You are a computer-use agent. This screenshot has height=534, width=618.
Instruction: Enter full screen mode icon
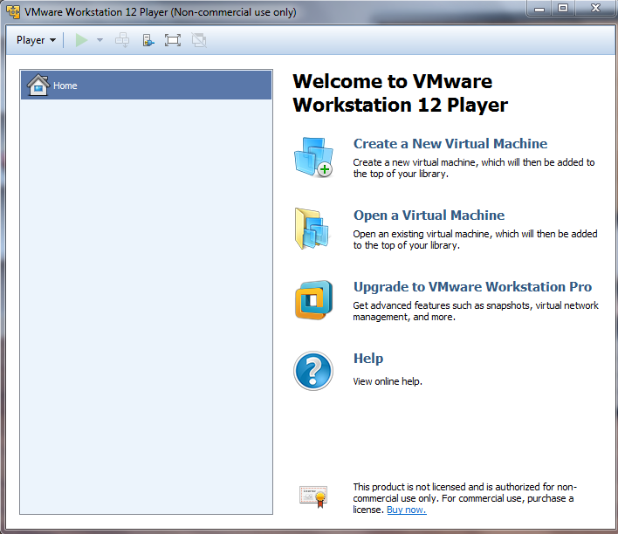pyautogui.click(x=173, y=40)
